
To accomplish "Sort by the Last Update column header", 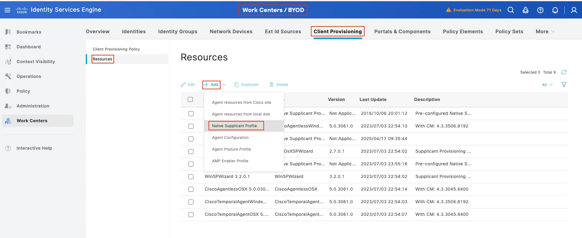I will pyautogui.click(x=373, y=99).
